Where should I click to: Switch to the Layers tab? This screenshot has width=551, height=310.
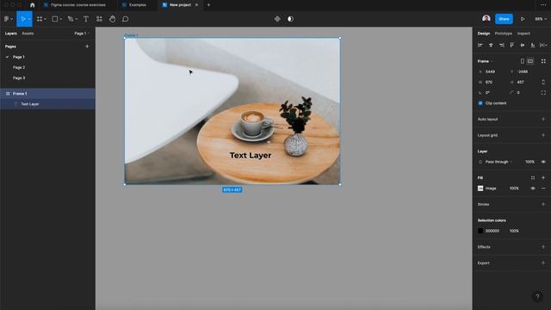click(11, 34)
